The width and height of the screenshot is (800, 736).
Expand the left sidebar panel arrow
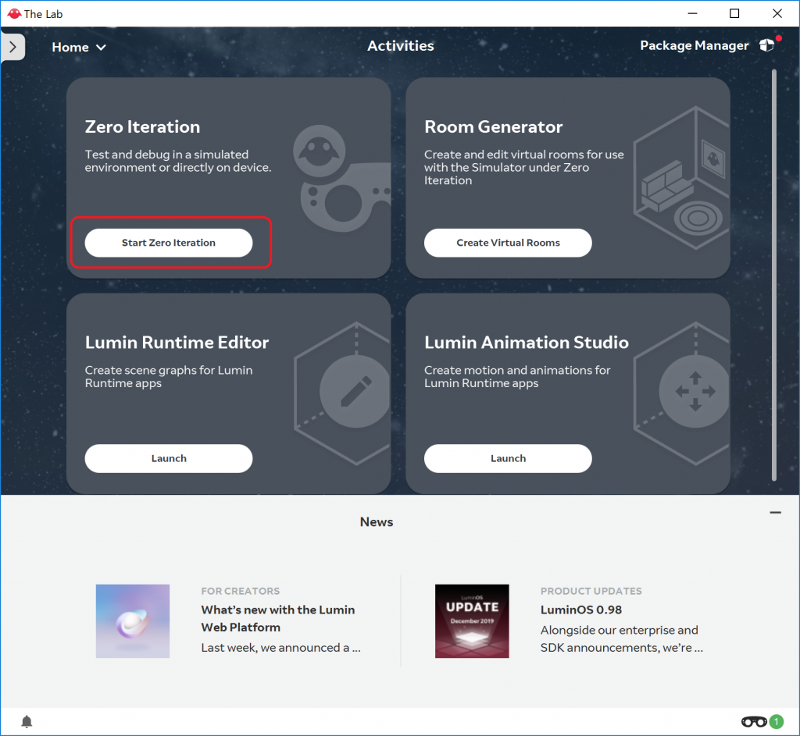click(x=12, y=47)
